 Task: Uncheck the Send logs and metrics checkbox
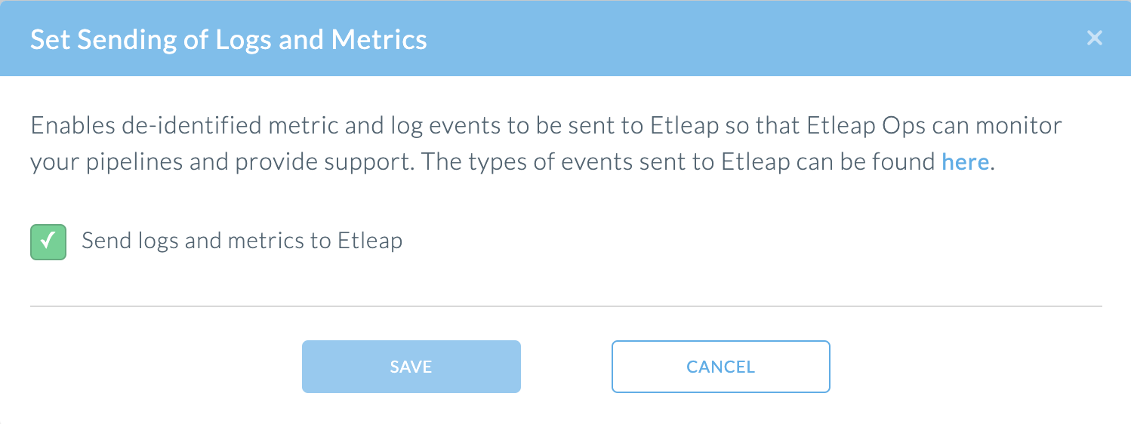(48, 241)
